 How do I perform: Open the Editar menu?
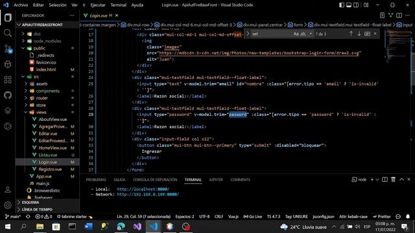(x=38, y=5)
